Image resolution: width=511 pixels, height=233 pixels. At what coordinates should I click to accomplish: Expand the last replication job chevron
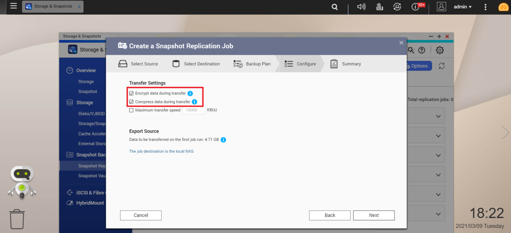pos(438,213)
